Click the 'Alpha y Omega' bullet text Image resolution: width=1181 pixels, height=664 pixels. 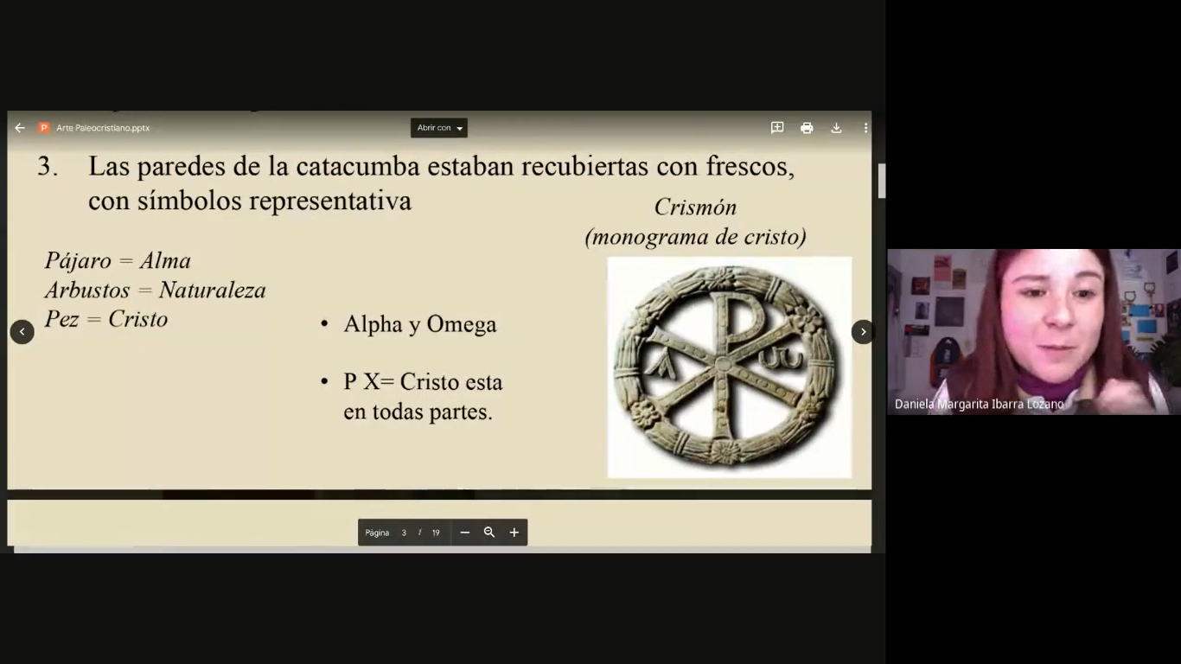pos(420,324)
